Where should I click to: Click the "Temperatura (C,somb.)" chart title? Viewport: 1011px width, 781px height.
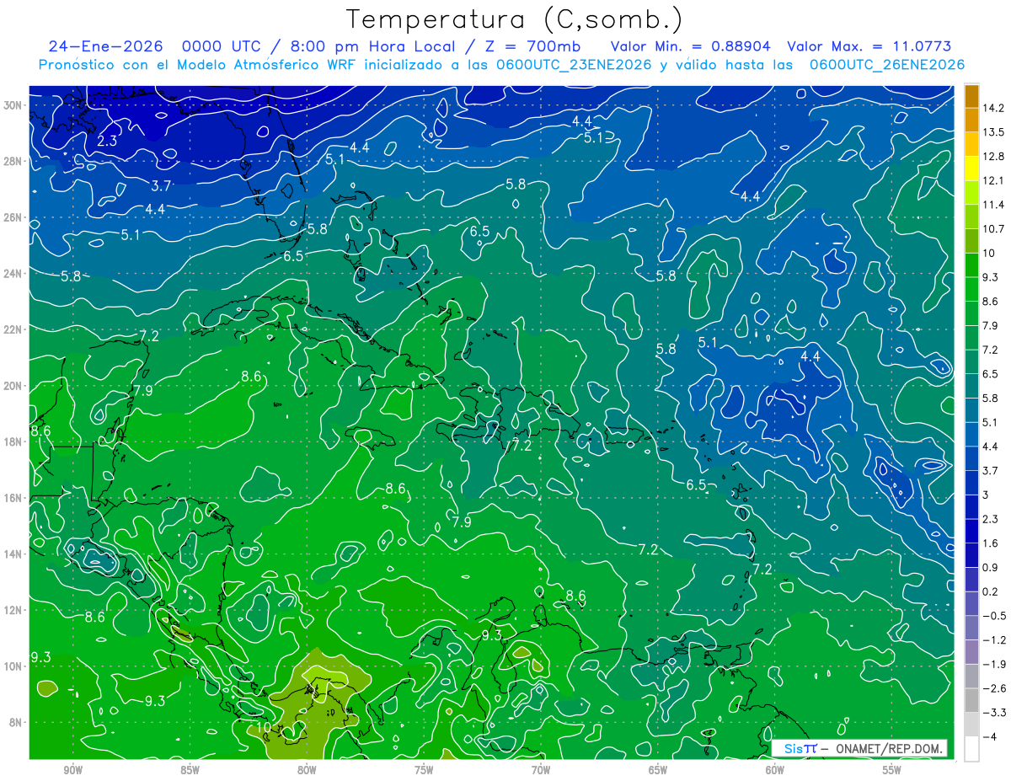pyautogui.click(x=515, y=19)
